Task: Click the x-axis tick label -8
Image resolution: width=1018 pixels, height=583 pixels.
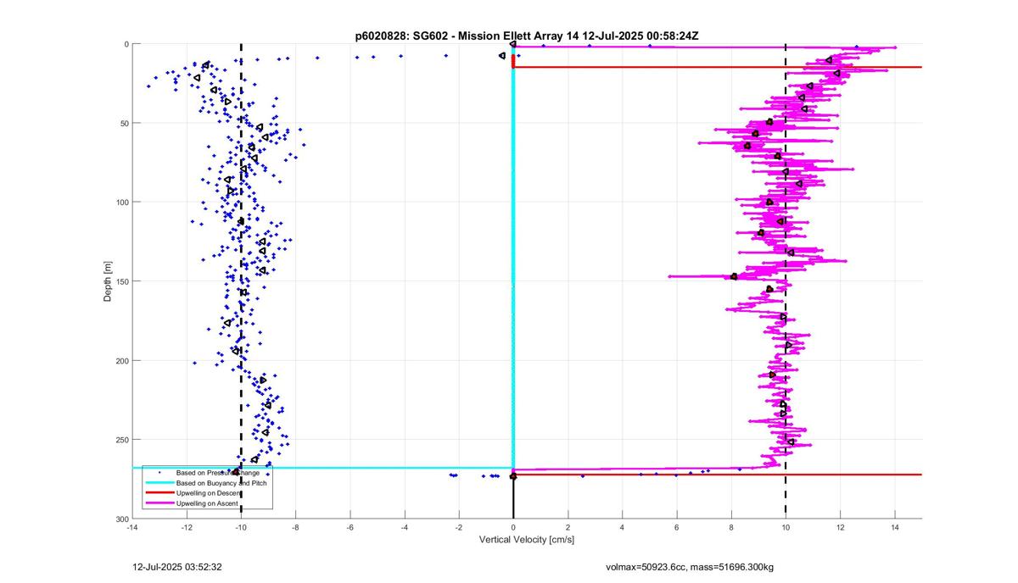Action: coord(295,527)
